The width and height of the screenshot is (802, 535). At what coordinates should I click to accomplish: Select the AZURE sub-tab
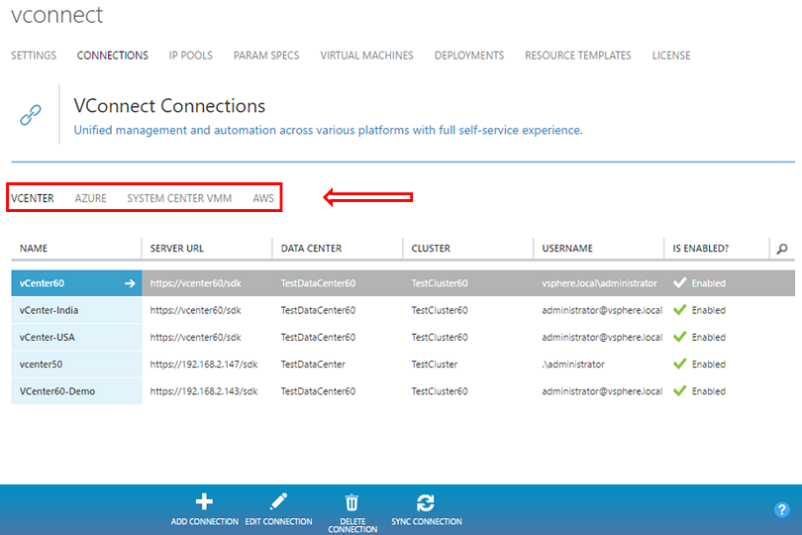[x=90, y=198]
